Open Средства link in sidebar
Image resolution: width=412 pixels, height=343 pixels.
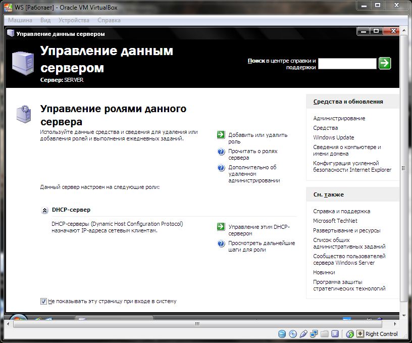325,128
